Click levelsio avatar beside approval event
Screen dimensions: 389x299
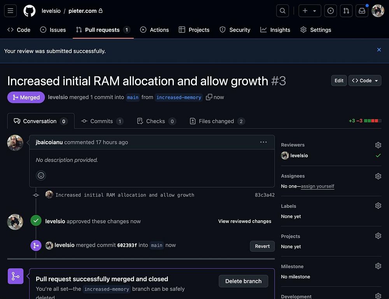[x=15, y=222]
